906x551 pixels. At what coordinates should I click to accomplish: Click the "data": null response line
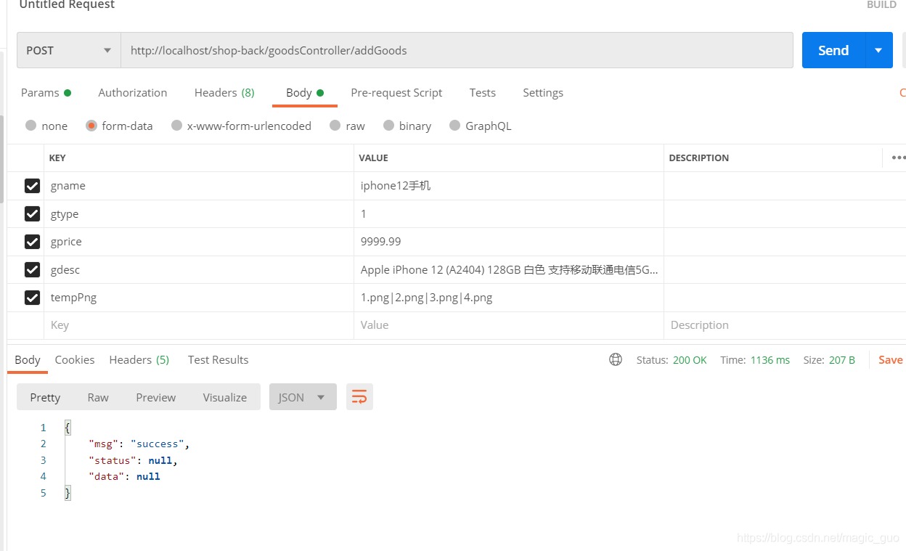124,476
